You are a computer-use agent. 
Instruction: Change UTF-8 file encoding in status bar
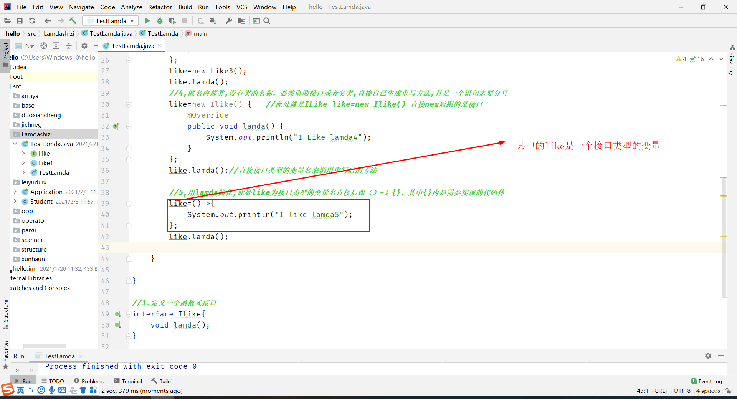click(x=682, y=391)
